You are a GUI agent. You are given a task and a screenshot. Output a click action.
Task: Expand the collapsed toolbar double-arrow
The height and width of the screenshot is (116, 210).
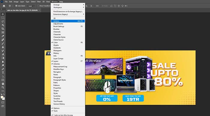pyautogui.click(x=1, y=9)
